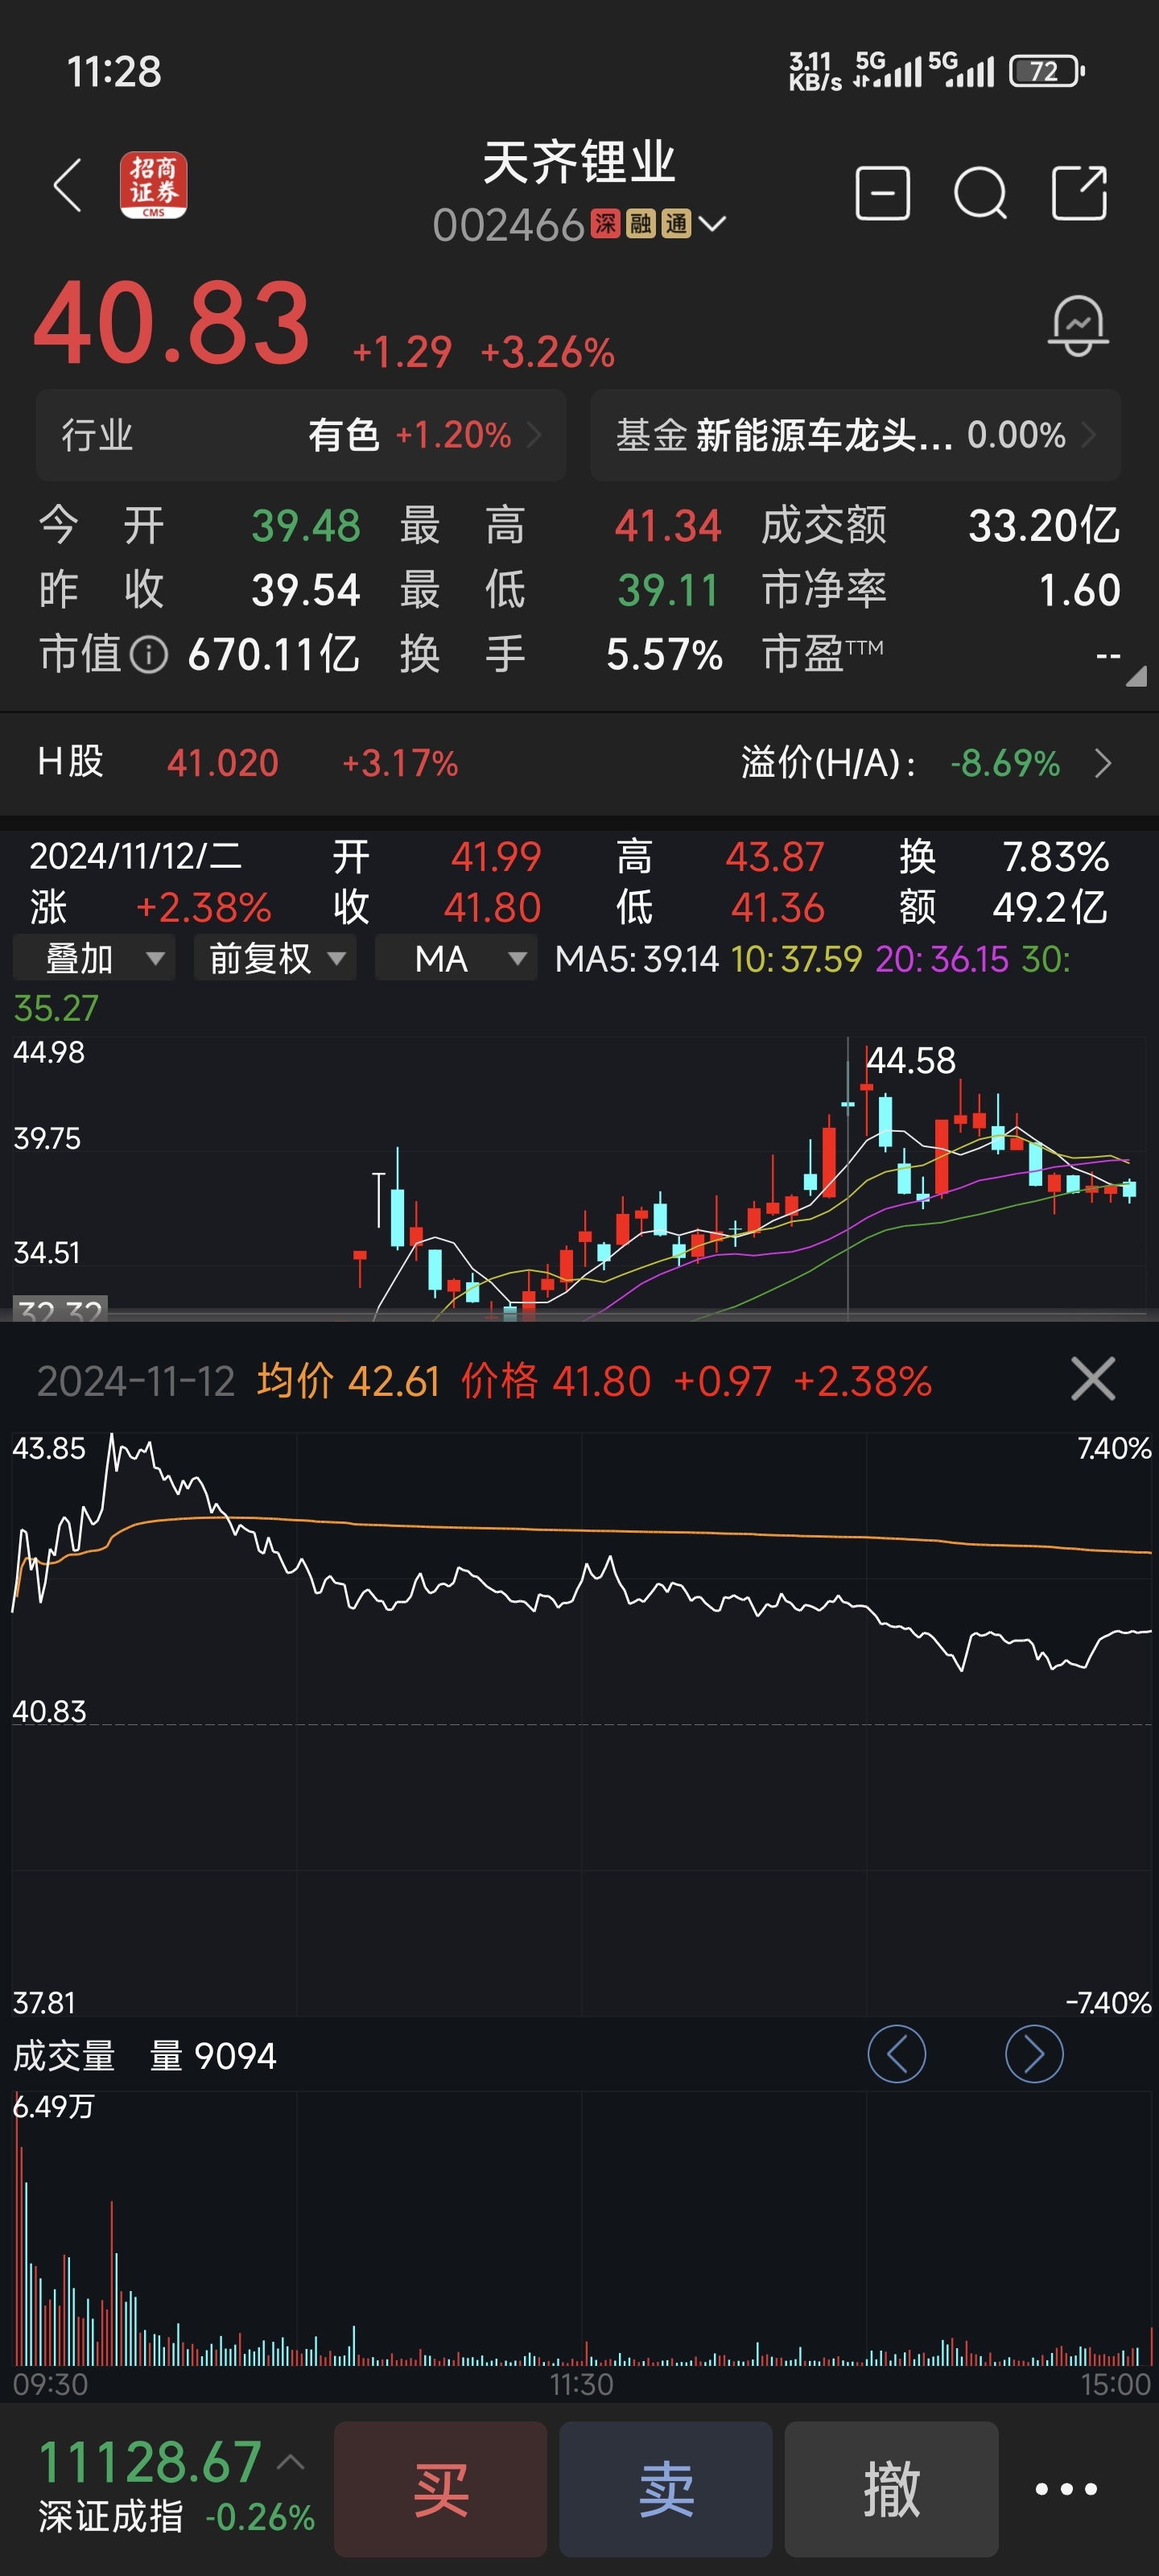Tap the 市值 info circle icon

pos(149,656)
